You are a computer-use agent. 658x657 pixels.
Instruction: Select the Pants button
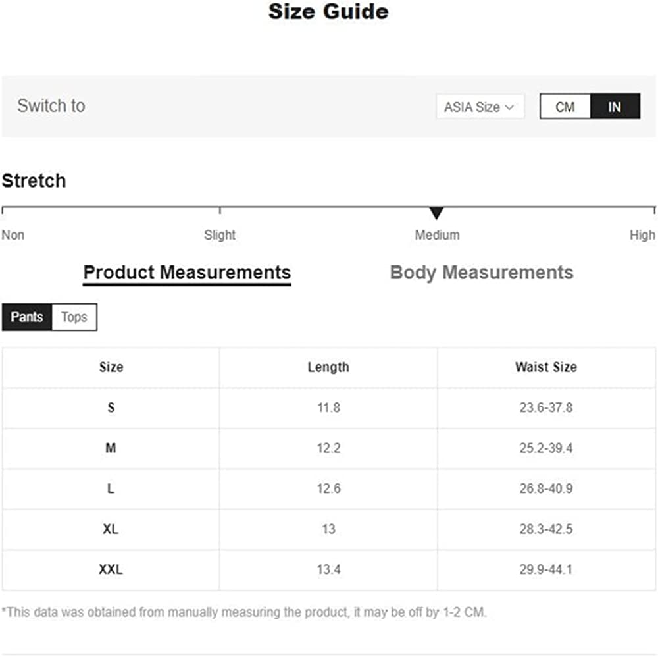(x=27, y=317)
